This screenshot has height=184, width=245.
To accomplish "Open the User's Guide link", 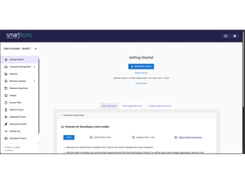I will [141, 83].
